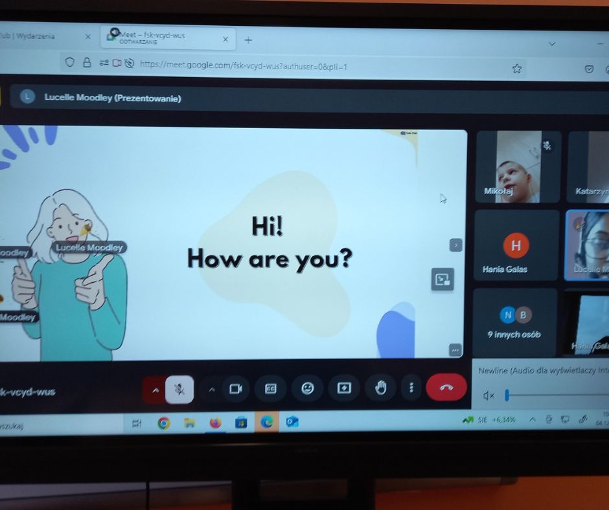The width and height of the screenshot is (609, 510).
Task: Open a new browser tab
Action: pos(247,40)
